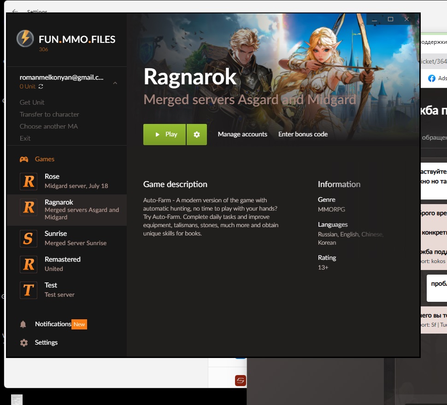Image resolution: width=447 pixels, height=405 pixels.
Task: Click the Notifications bell icon
Action: (x=23, y=324)
